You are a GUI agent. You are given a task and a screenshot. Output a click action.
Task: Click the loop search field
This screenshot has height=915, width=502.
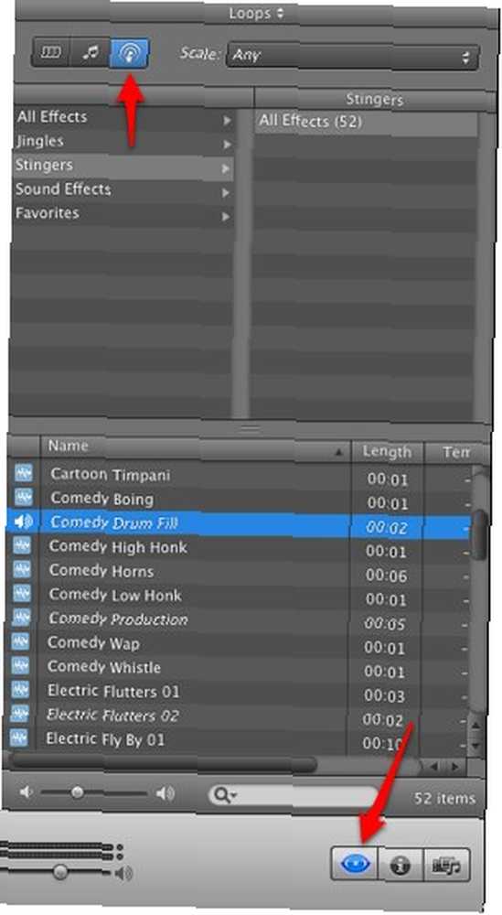point(293,794)
